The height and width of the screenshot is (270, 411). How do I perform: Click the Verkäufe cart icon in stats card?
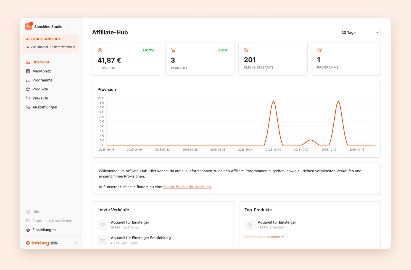click(x=173, y=50)
